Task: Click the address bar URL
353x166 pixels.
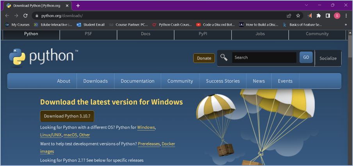Action: 62,16
